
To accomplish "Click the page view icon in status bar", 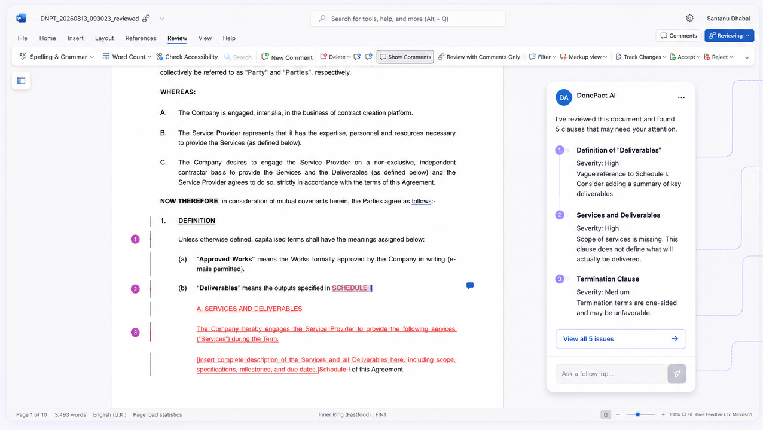I will click(x=606, y=414).
